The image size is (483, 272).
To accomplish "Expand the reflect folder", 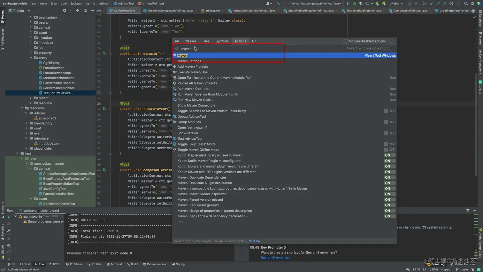I will (31, 98).
